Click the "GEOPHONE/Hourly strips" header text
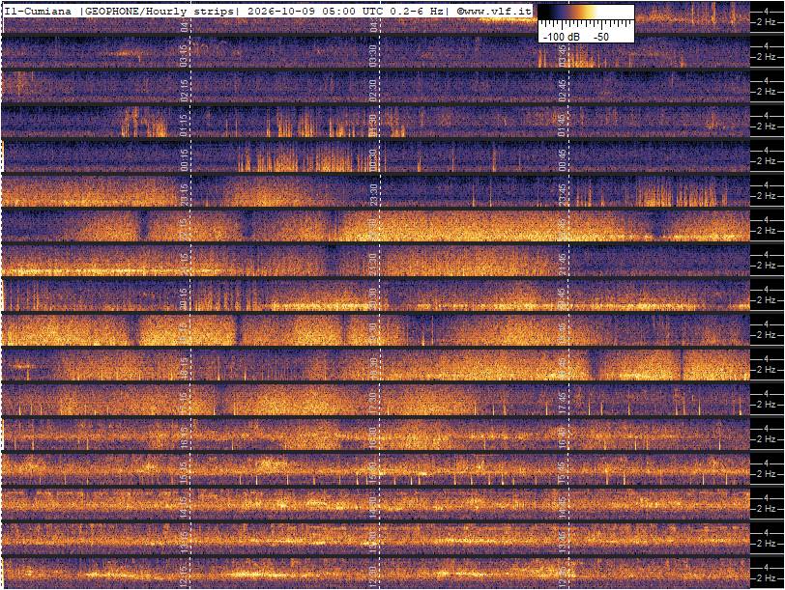This screenshot has height=590, width=785. 159,11
